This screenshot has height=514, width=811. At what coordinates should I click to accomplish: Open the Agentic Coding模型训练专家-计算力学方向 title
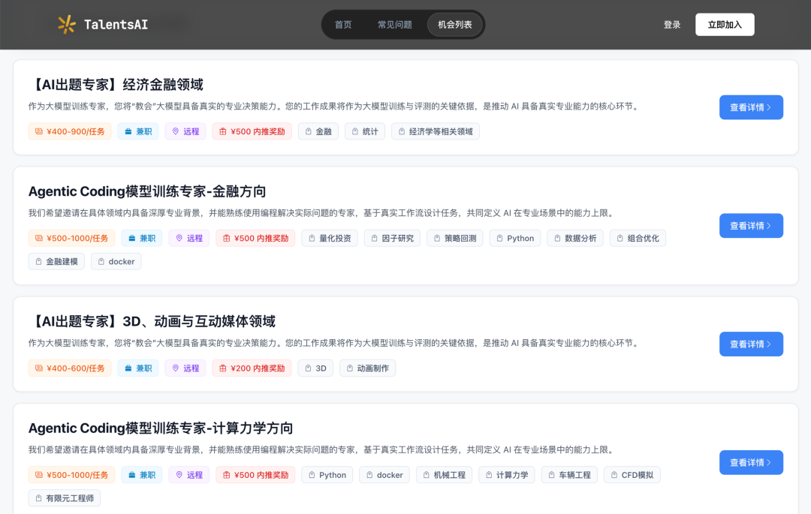161,428
